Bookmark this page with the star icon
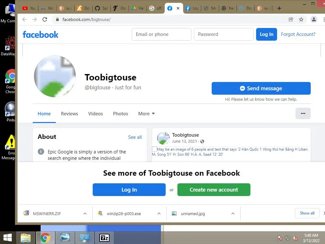This screenshot has width=325, height=244. [301, 19]
